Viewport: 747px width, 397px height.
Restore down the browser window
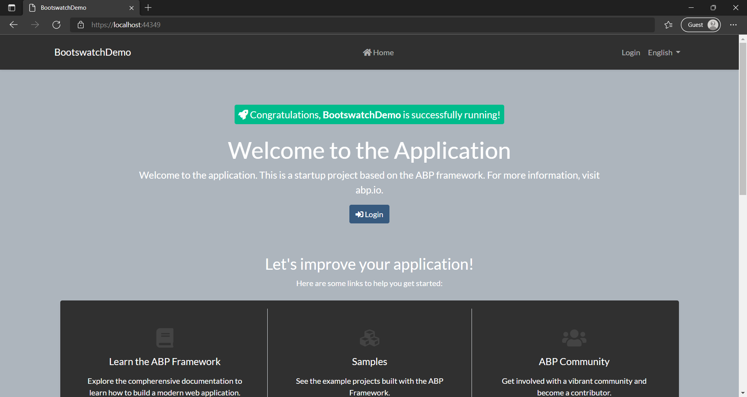[713, 8]
